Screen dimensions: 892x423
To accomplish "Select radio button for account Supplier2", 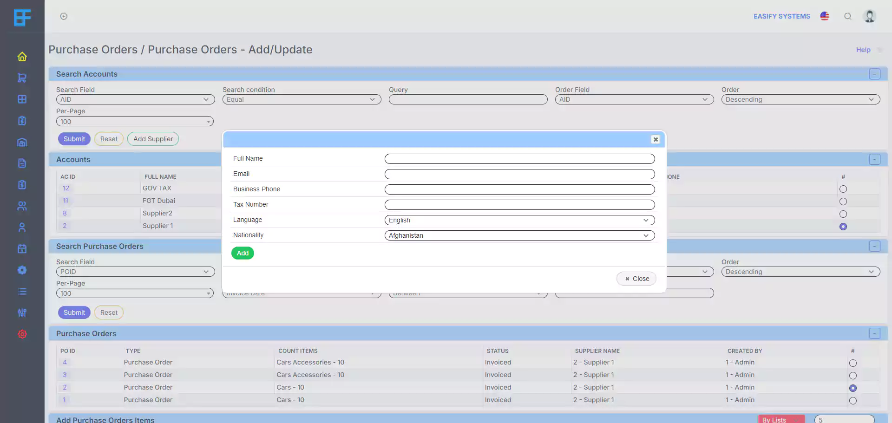I will coord(843,214).
